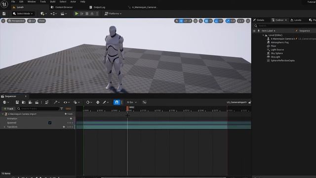Activate the viewport select (cursor) tool

click(x=177, y=21)
